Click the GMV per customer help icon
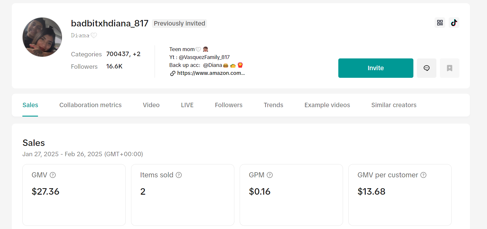This screenshot has height=229, width=487. (423, 175)
